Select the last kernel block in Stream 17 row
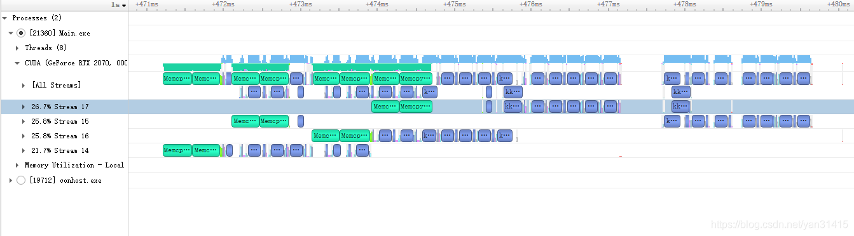The height and width of the screenshot is (236, 854). (680, 107)
